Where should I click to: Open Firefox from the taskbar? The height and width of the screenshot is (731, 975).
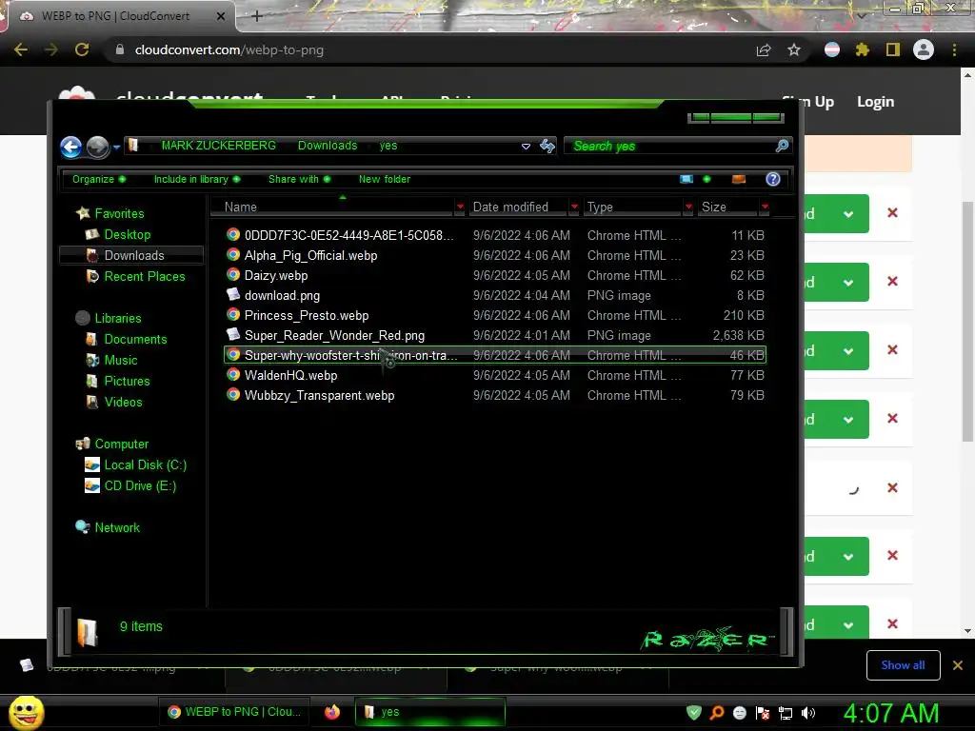332,712
